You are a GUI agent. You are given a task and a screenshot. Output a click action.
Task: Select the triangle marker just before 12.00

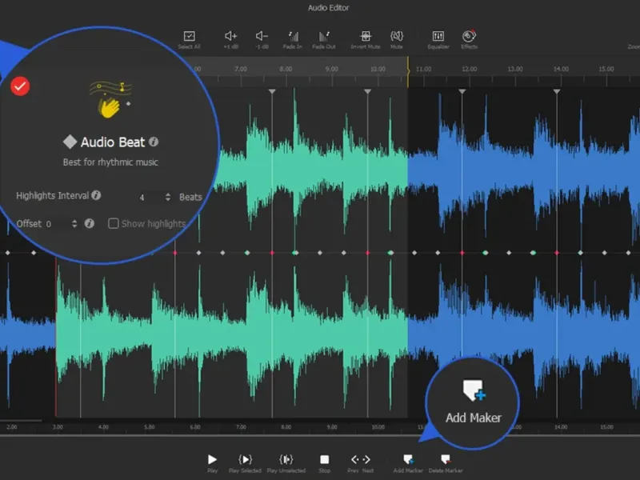(462, 91)
